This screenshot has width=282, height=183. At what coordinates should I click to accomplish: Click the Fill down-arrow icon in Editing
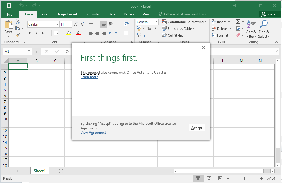238,28
